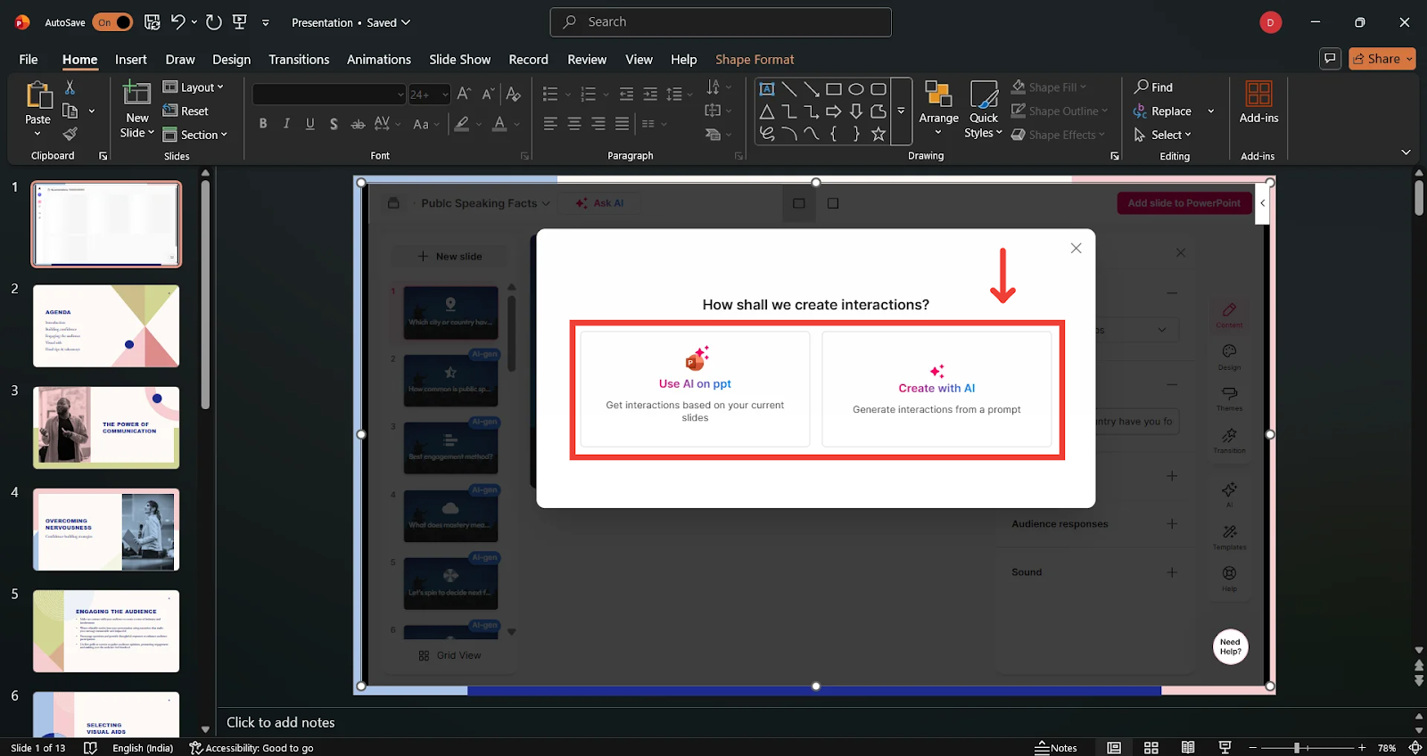Viewport: 1427px width, 756px height.
Task: Click the Format Painter icon
Action: [x=70, y=134]
